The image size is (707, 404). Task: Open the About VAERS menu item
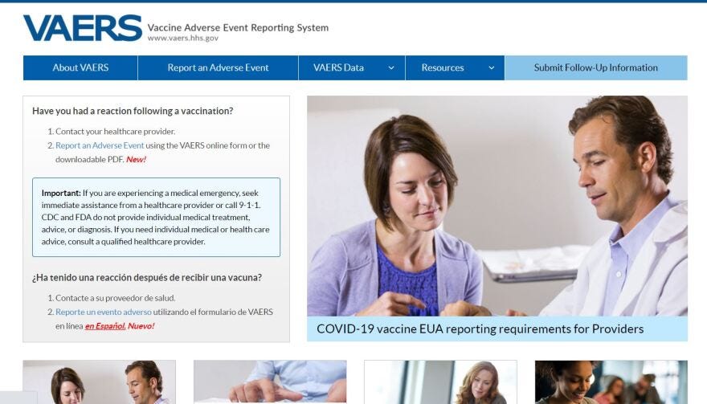80,67
